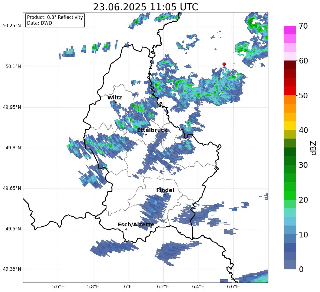Click the 6.6°E longitude label
Viewport: 320px width, 292px height.
coord(233,287)
